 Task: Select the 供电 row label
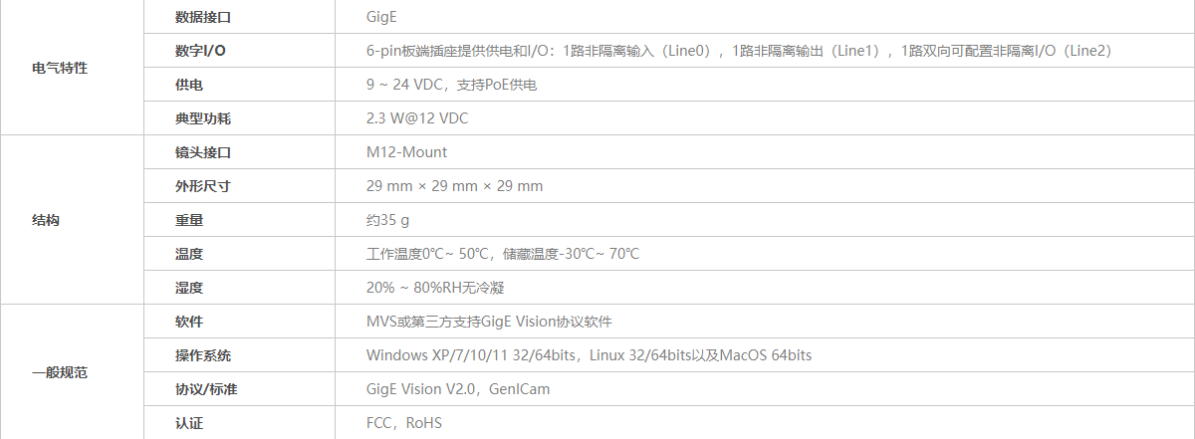coord(189,85)
